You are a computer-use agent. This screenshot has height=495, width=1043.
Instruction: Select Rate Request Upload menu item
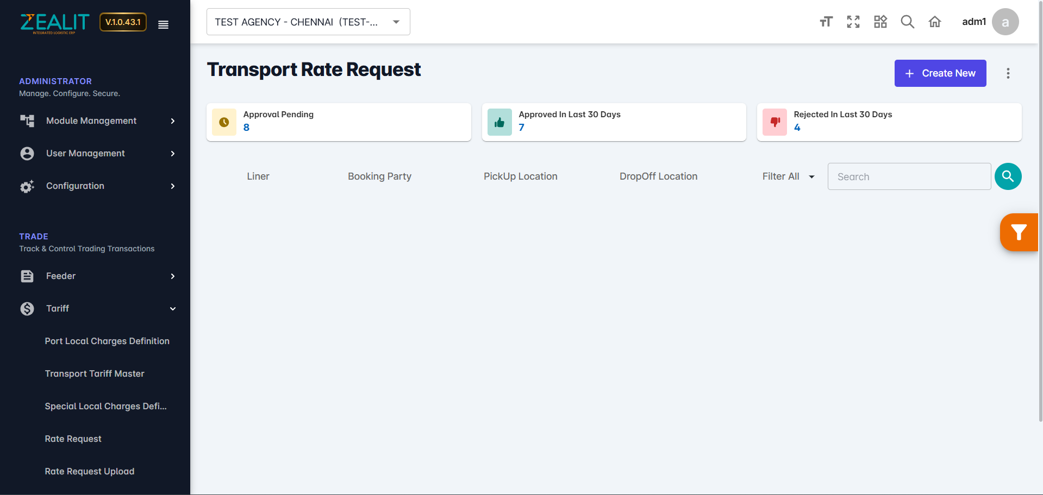click(x=90, y=472)
